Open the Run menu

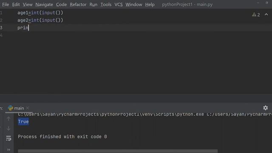93,4
